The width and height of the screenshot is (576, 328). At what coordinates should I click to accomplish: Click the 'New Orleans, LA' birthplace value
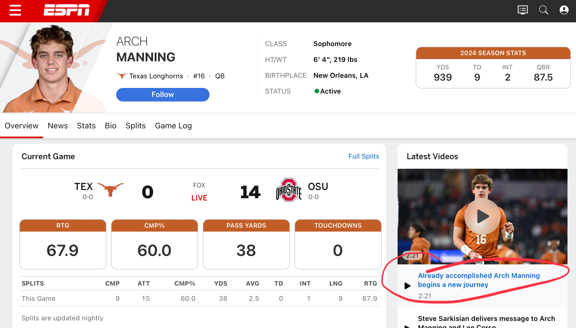pyautogui.click(x=341, y=75)
